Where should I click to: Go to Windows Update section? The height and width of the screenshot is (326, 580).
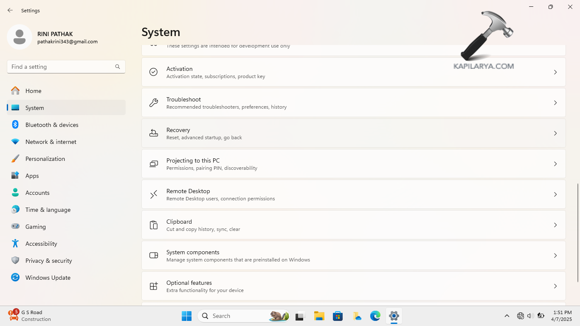tap(48, 278)
